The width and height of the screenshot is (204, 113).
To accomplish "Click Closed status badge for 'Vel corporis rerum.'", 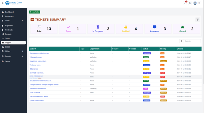I will pos(146,57).
